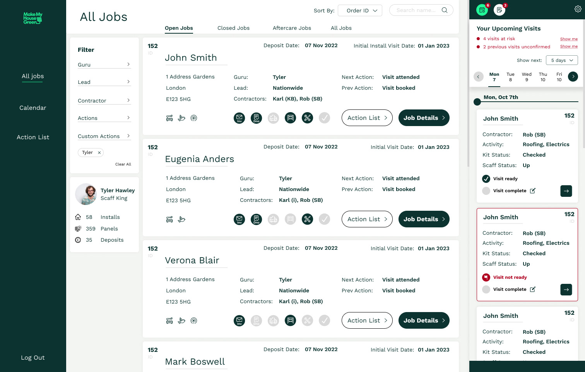
Task: Open Calendar in the left sidebar
Action: (33, 108)
